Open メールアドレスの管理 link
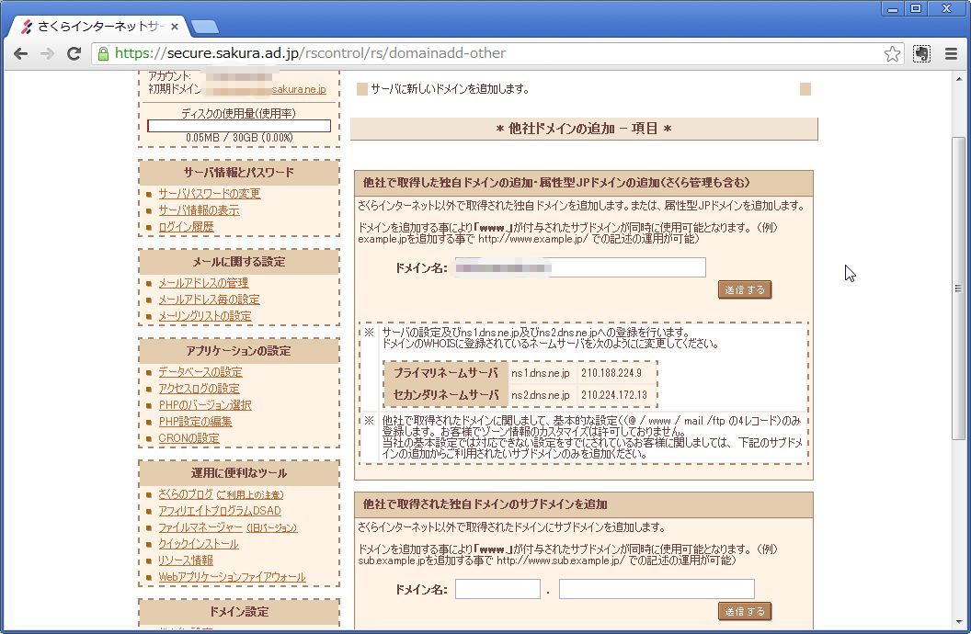 point(203,283)
